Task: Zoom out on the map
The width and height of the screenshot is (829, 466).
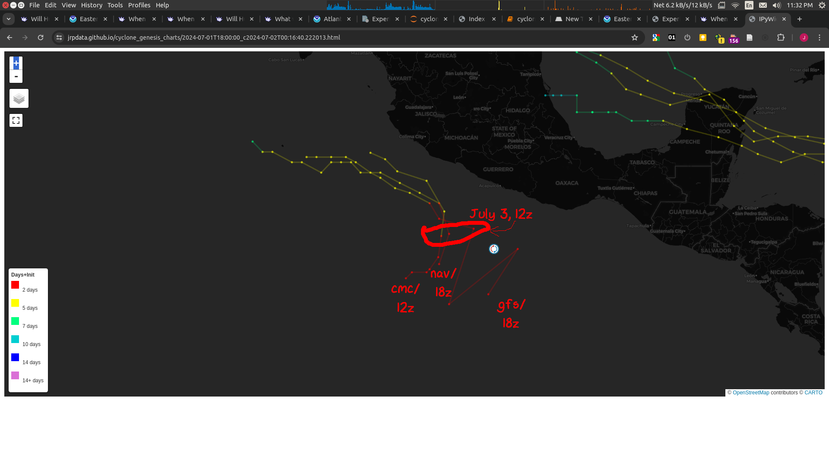Action: pyautogui.click(x=16, y=77)
